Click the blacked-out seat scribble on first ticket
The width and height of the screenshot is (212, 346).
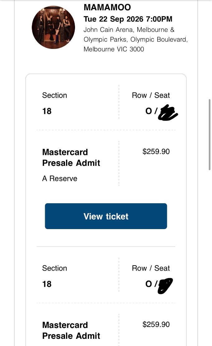click(x=168, y=113)
